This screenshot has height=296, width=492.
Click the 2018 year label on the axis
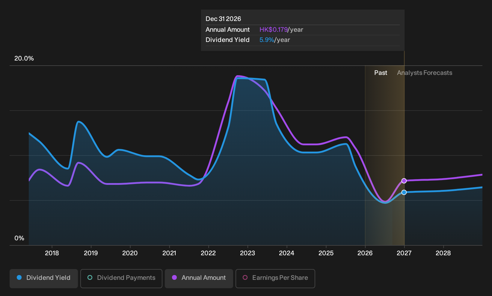pyautogui.click(x=52, y=253)
